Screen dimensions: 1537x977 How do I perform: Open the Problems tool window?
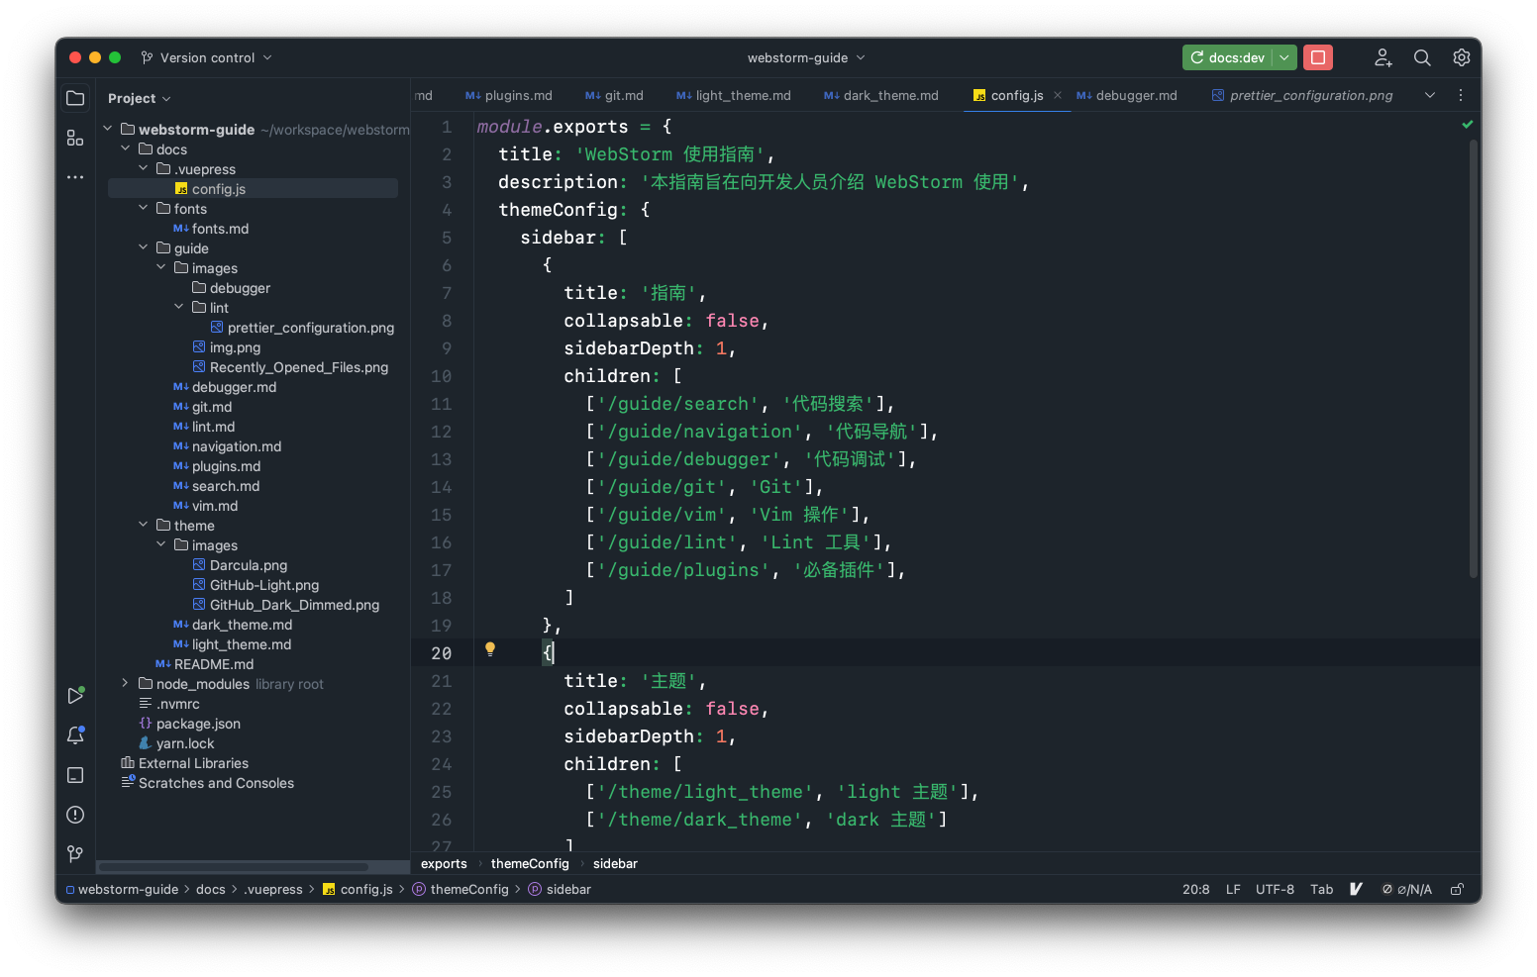point(74,815)
